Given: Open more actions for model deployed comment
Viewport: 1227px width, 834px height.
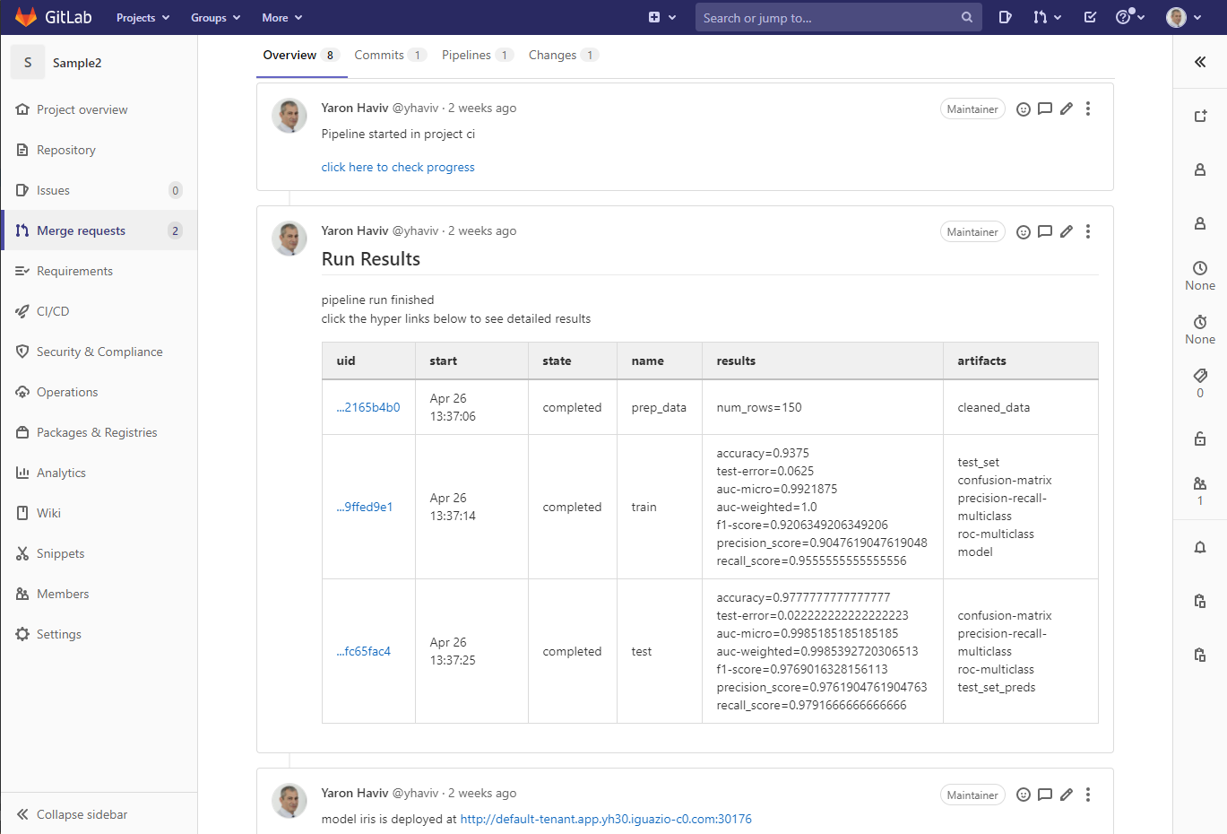Looking at the screenshot, I should pyautogui.click(x=1088, y=795).
